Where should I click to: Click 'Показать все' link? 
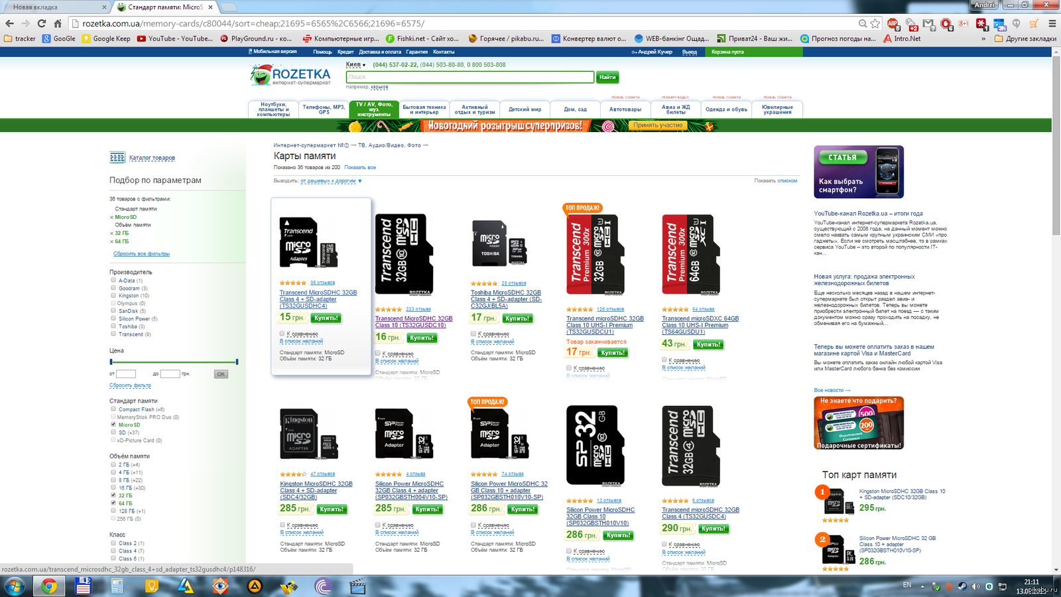(360, 167)
